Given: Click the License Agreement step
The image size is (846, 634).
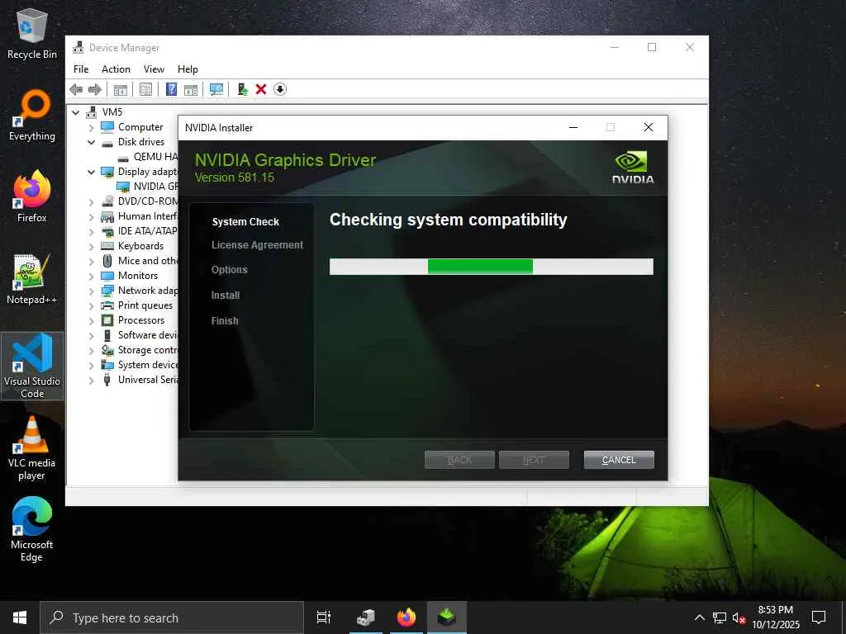Looking at the screenshot, I should 258,245.
